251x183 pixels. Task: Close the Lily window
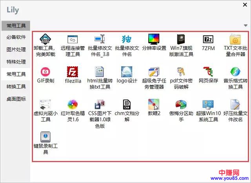[x=245, y=5]
